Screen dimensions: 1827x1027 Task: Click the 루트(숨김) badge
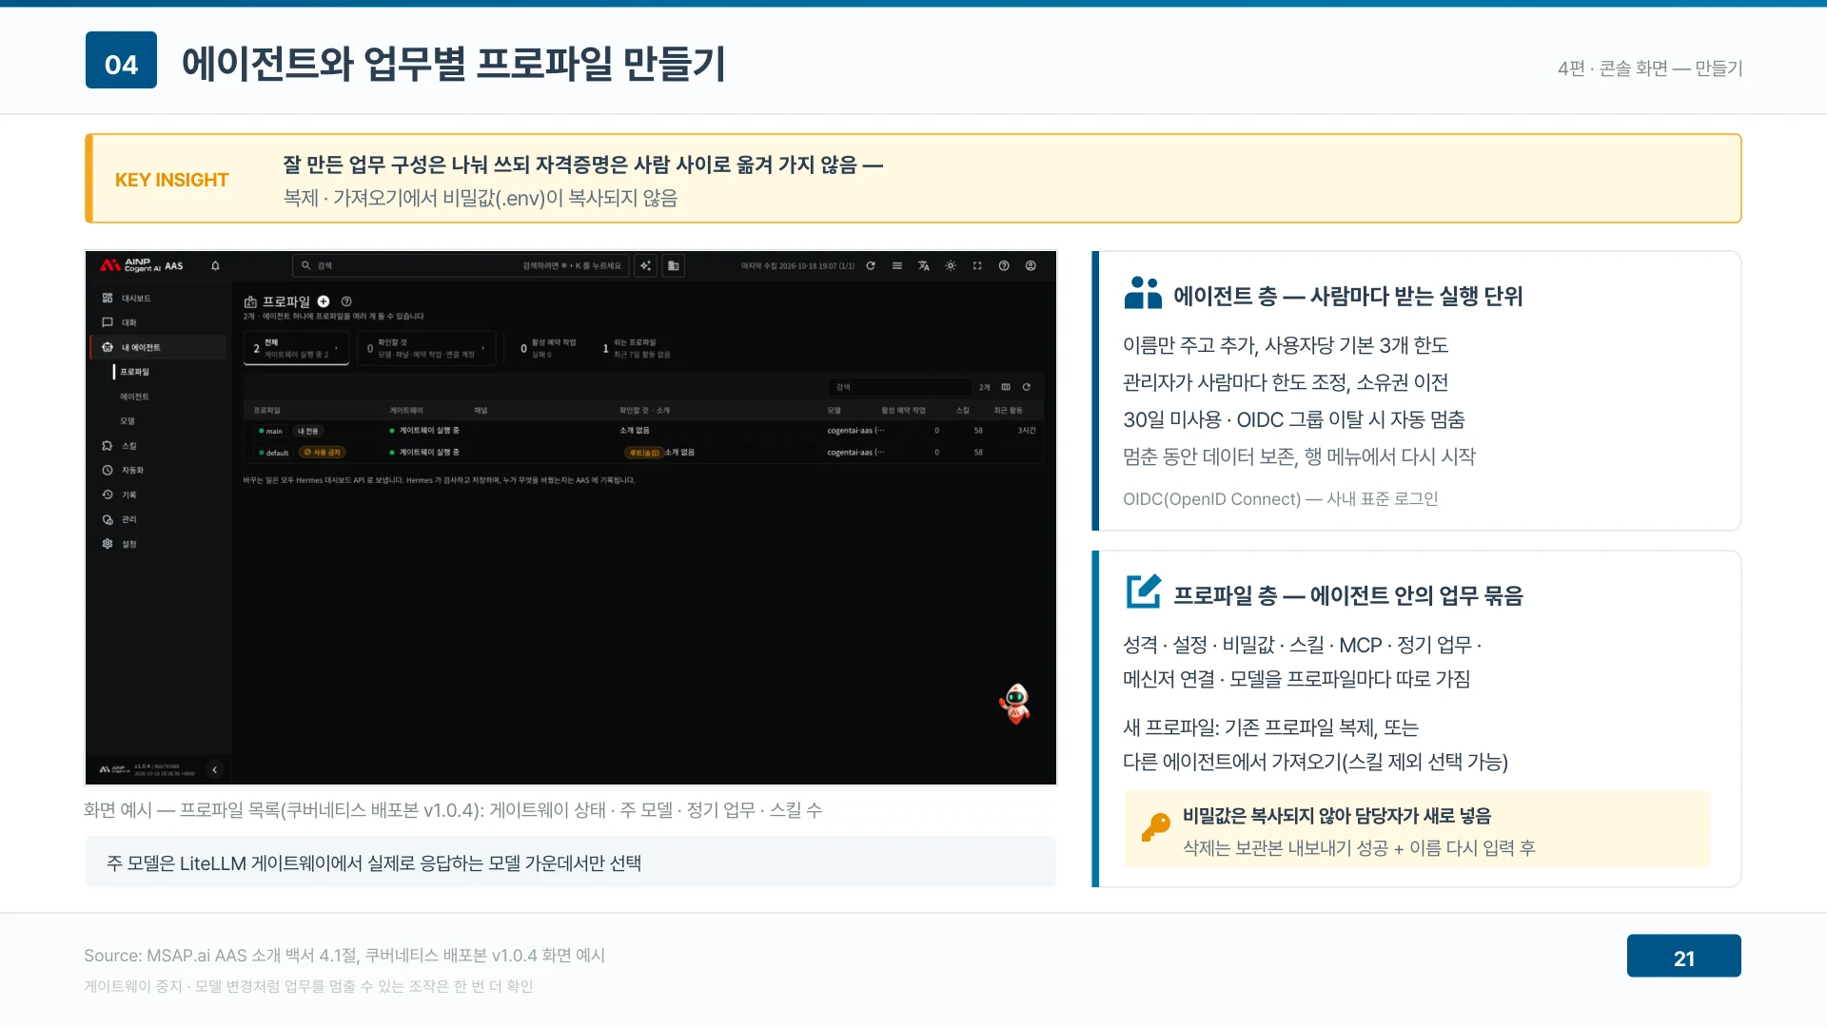[643, 453]
